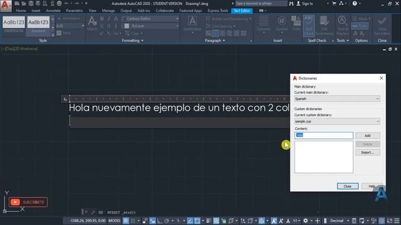Toggle annotation visibility in the status bar
401x225 pixels.
(x=274, y=221)
